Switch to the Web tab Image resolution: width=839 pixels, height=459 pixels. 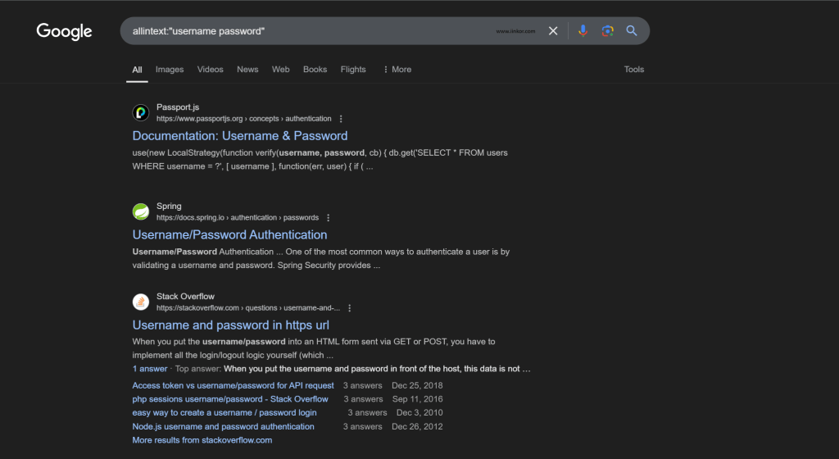tap(280, 70)
